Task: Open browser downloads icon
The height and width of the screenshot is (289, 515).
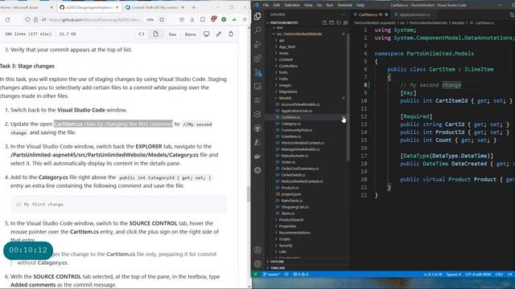Action: pyautogui.click(x=192, y=19)
